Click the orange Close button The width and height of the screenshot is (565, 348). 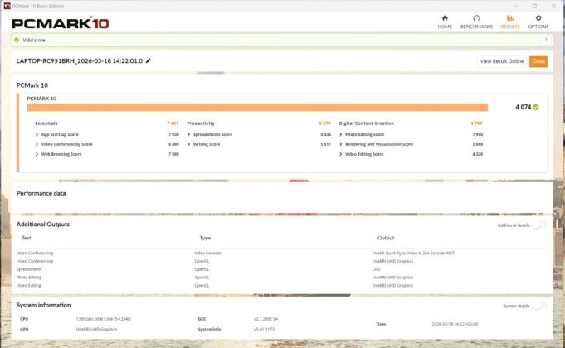tap(538, 61)
